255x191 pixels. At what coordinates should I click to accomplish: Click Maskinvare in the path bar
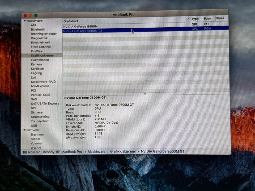point(96,151)
